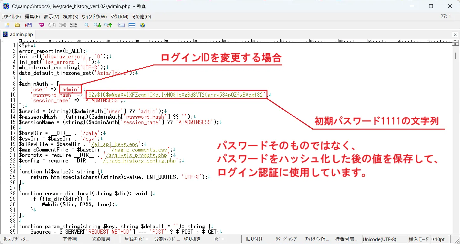The image size is (460, 244).
Task: Expand the » chevron left of ruler
Action: click(3, 41)
